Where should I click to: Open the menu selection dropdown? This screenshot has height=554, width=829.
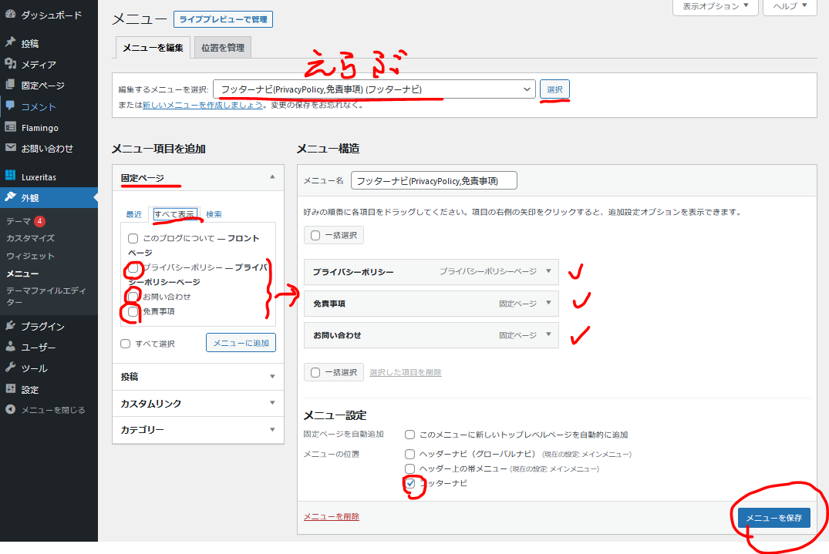click(x=374, y=89)
